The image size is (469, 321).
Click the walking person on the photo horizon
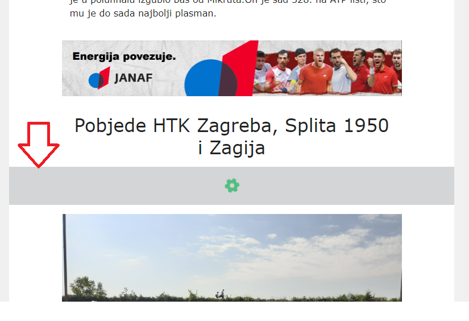[221, 294]
